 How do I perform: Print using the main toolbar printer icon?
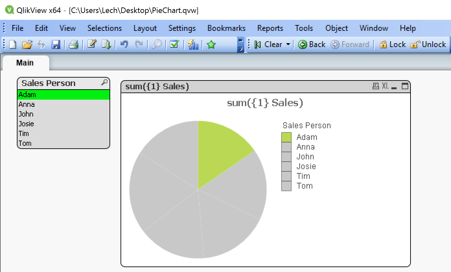click(74, 44)
